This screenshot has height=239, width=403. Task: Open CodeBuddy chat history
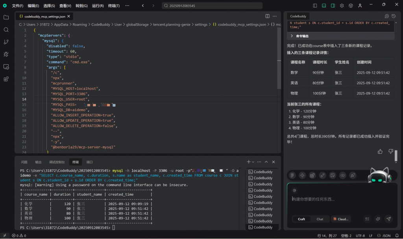point(393,16)
